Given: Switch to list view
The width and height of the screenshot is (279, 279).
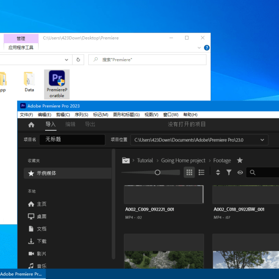Looking at the screenshot, I should [x=201, y=172].
